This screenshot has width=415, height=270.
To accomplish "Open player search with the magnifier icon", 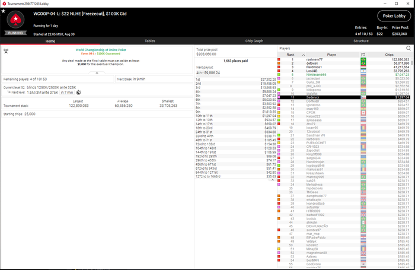I will coord(408,48).
